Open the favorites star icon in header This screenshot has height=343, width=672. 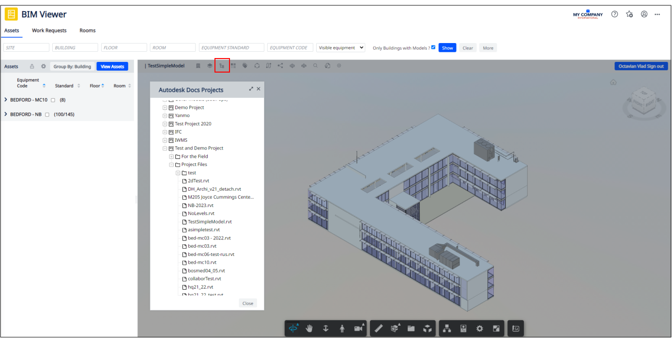coord(629,14)
